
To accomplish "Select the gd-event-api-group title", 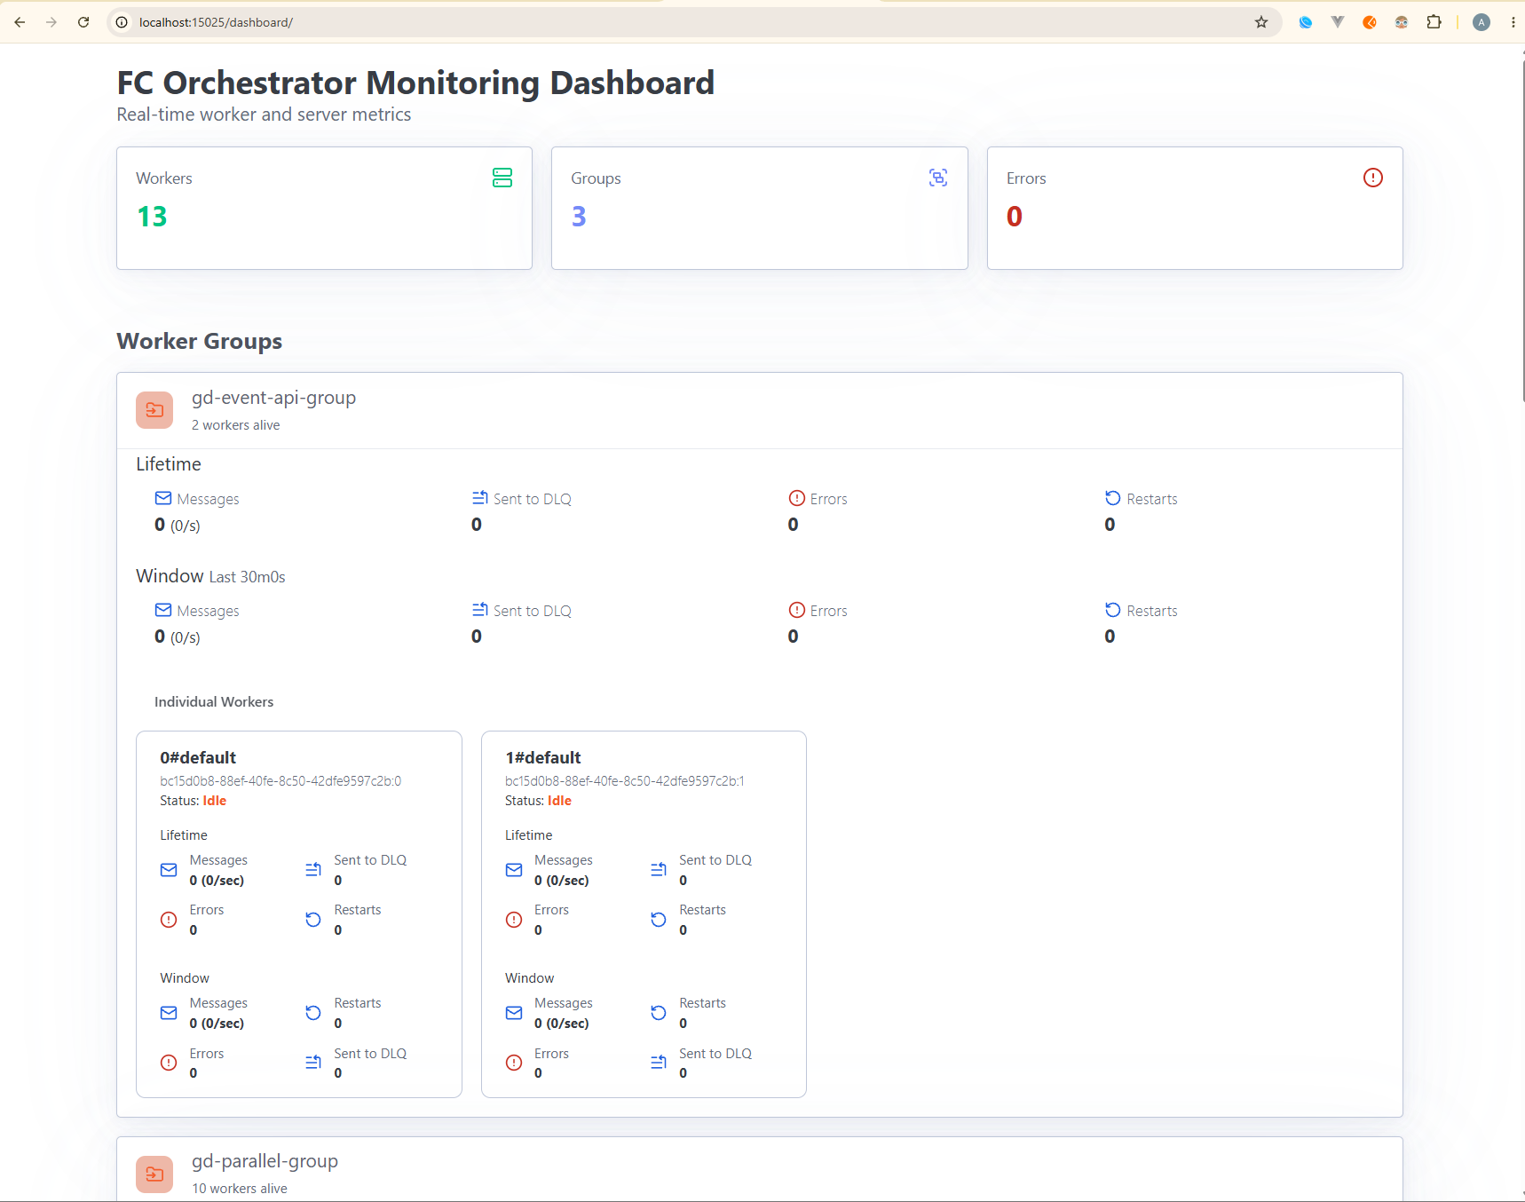I will pos(273,398).
